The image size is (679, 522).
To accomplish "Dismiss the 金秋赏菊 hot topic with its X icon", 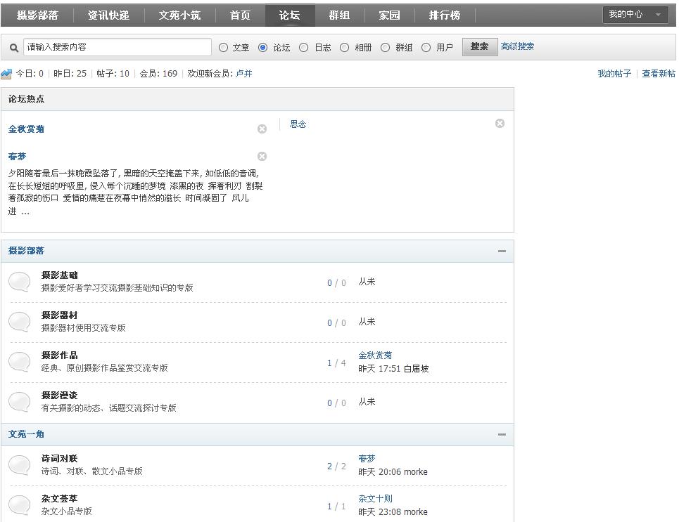I will (x=262, y=129).
